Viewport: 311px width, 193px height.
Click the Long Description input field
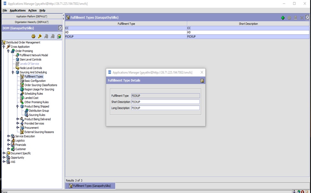pyautogui.click(x=165, y=108)
